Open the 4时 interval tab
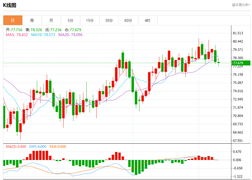Screen dimensions: 252x180 148,20
